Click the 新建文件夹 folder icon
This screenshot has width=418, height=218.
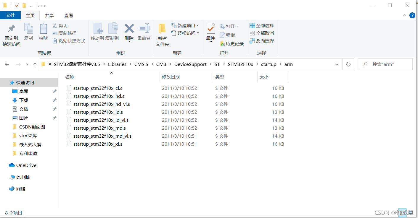(x=162, y=29)
